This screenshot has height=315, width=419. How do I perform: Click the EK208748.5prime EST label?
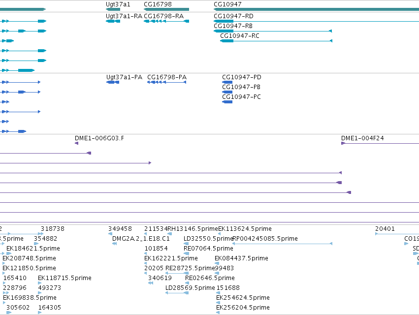tap(29, 258)
